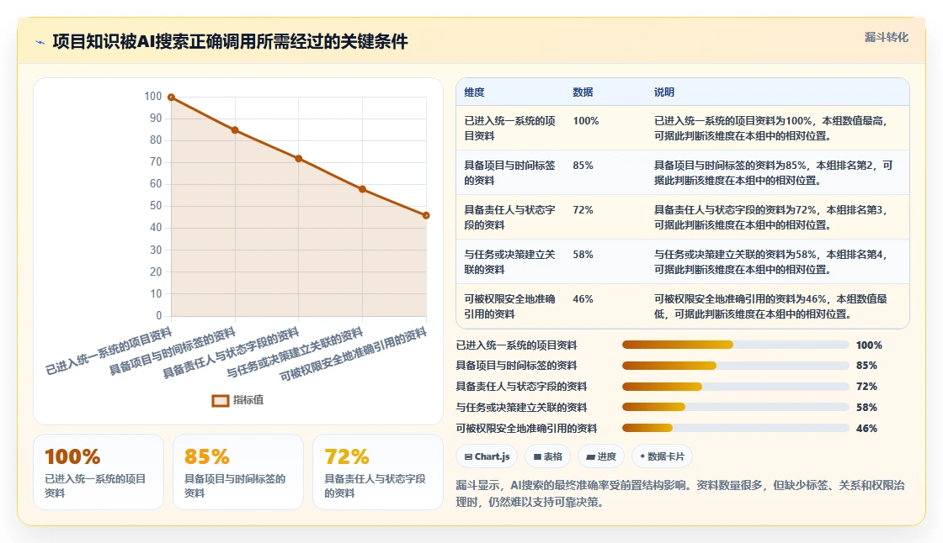Select description mentioning 本组排名第2
The width and height of the screenshot is (943, 543).
point(774,173)
